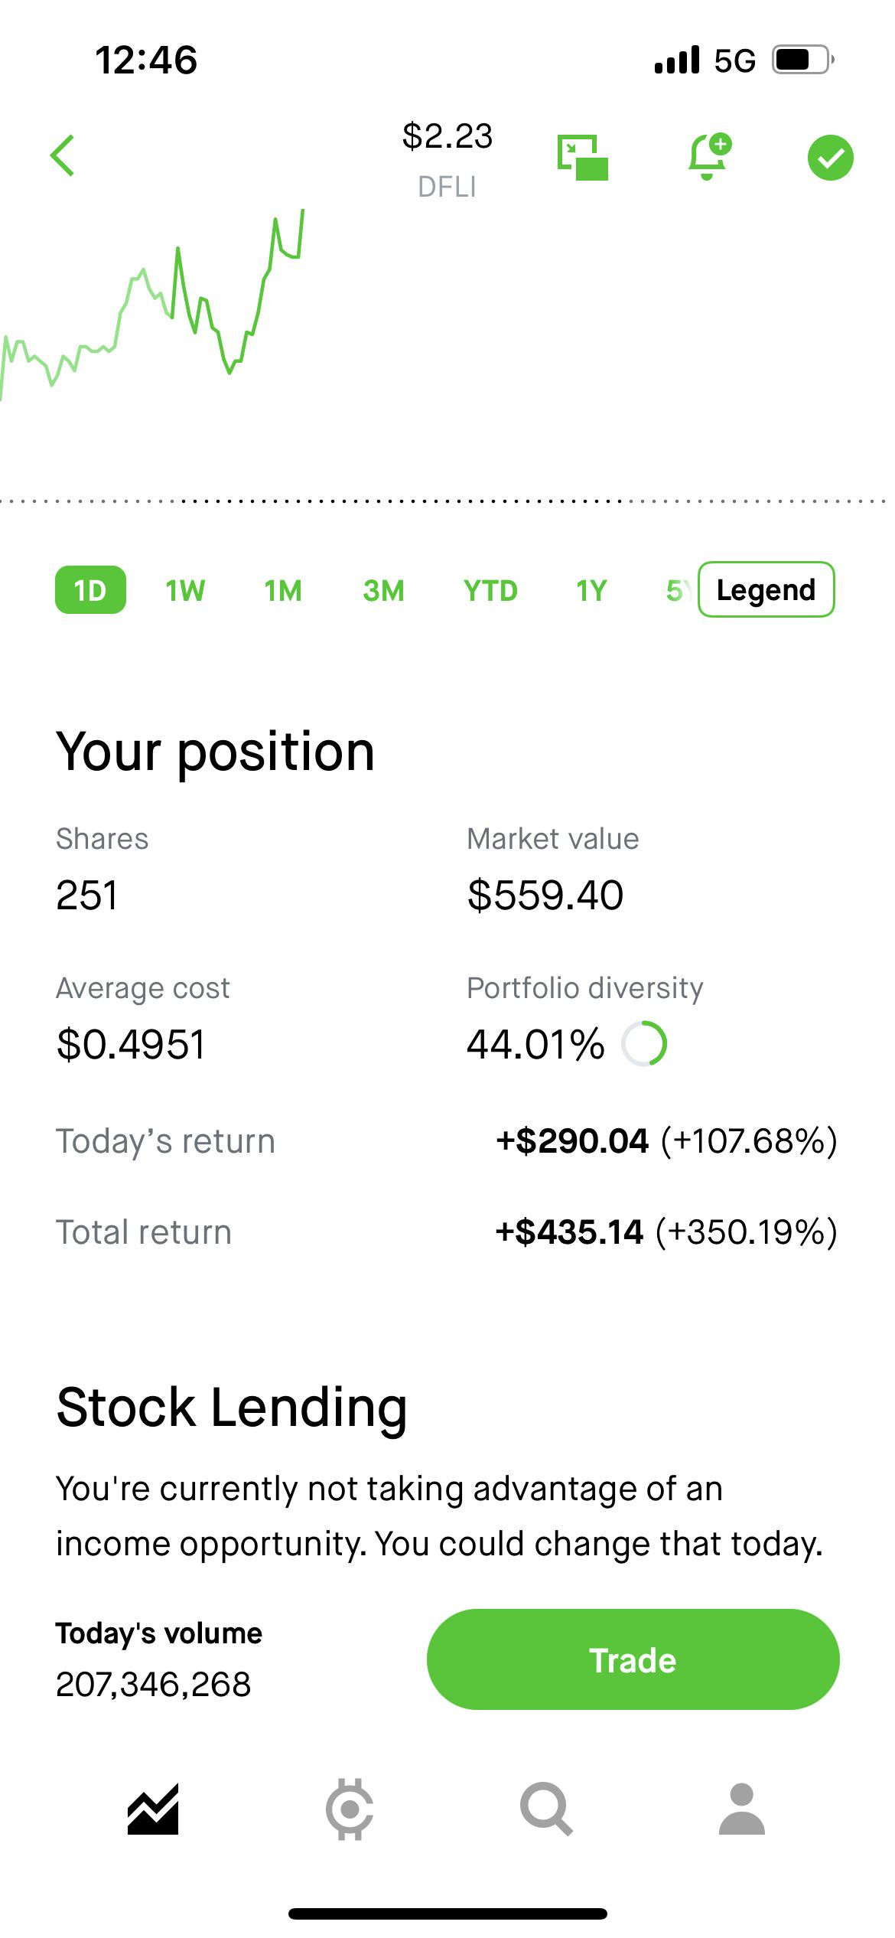
Task: Open the expanded chart view icon
Action: click(582, 158)
